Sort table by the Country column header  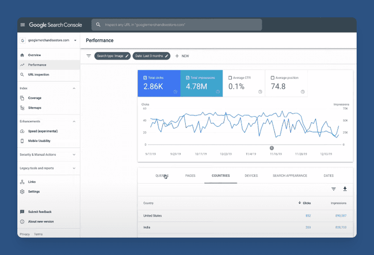pos(148,203)
